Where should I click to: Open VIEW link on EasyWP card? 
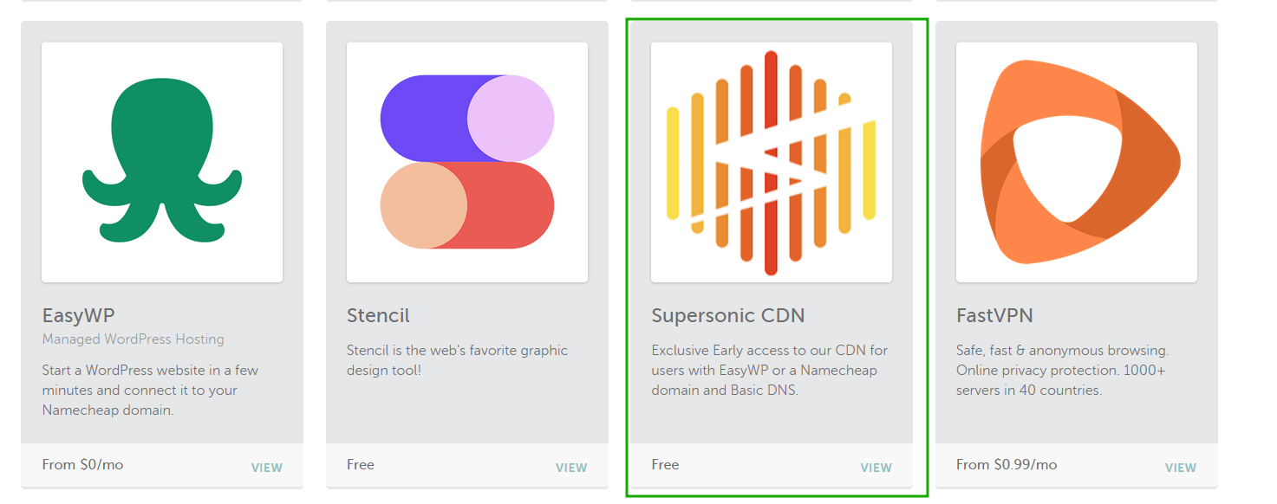tap(267, 468)
